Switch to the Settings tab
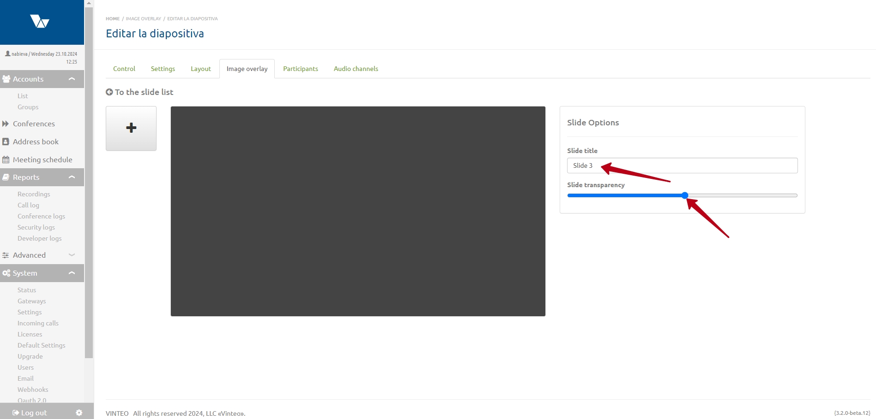This screenshot has height=419, width=876. 163,69
